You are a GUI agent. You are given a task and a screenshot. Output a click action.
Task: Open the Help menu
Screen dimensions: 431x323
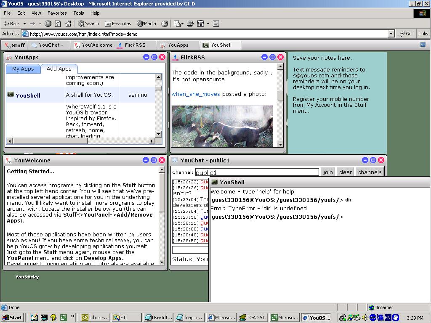(x=95, y=13)
